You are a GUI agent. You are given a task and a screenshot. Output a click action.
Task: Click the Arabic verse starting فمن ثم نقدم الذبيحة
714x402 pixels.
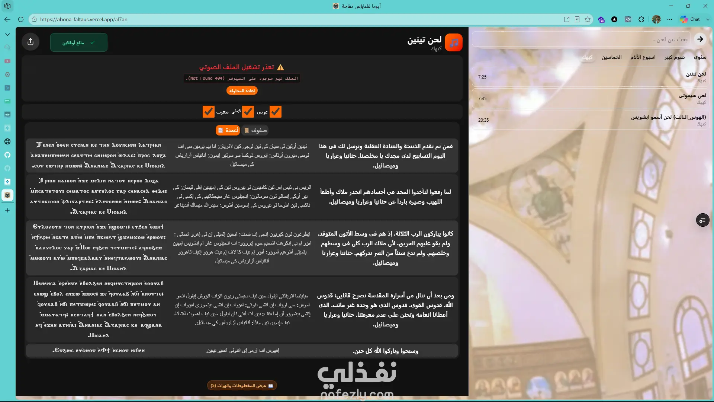click(x=386, y=156)
